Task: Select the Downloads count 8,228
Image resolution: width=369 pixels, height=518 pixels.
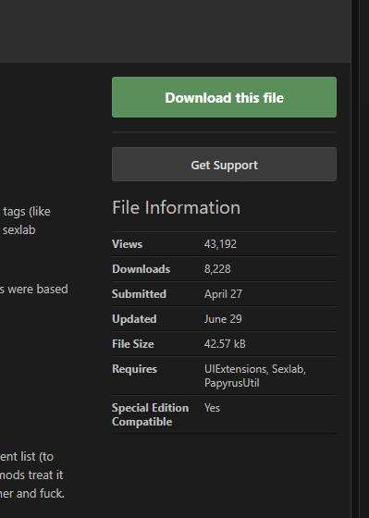Action: (x=217, y=269)
